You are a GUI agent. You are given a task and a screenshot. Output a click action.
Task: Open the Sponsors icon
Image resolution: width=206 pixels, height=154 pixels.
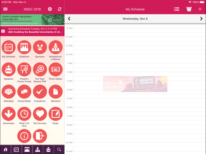(40, 47)
